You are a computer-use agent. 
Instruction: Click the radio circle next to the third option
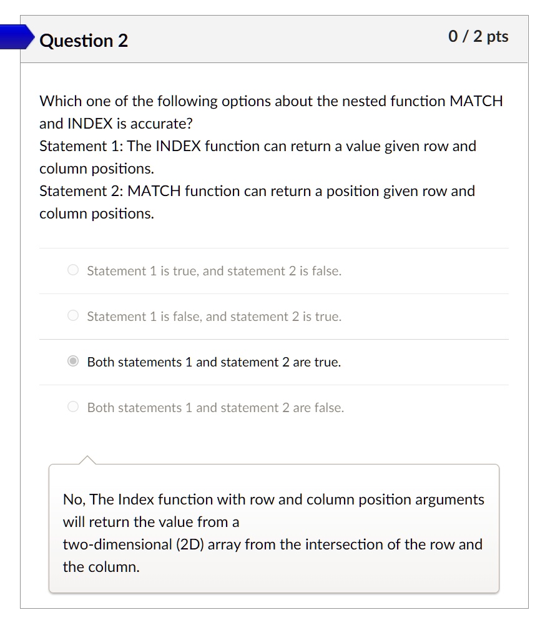72,362
